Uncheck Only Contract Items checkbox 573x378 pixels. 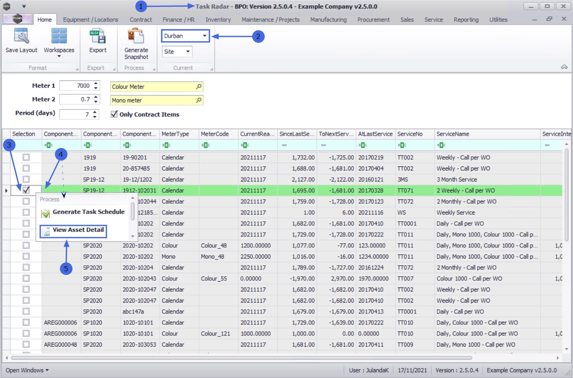click(114, 114)
